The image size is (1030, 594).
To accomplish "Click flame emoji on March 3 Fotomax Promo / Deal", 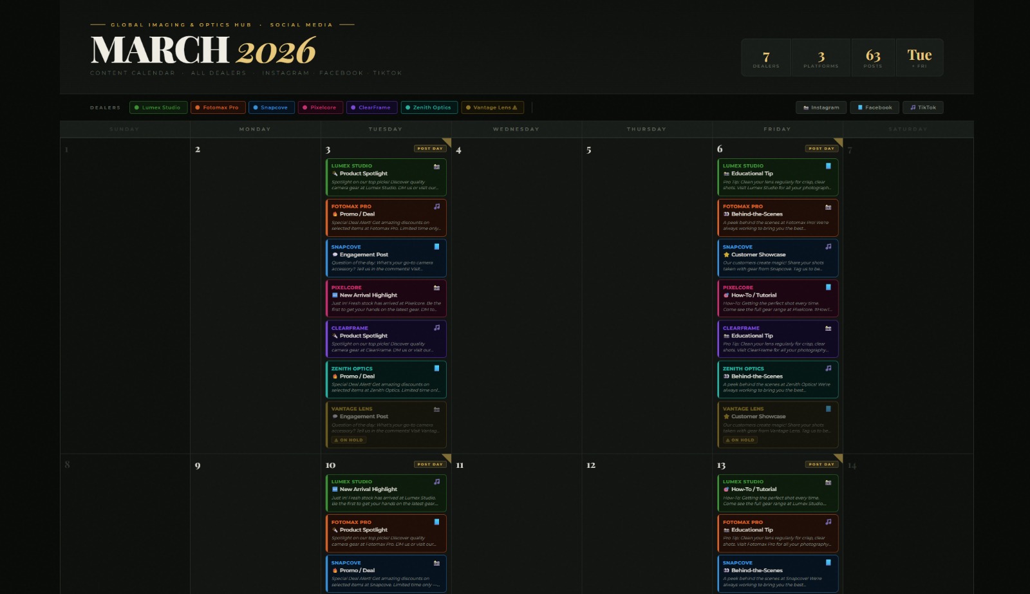I will 335,214.
